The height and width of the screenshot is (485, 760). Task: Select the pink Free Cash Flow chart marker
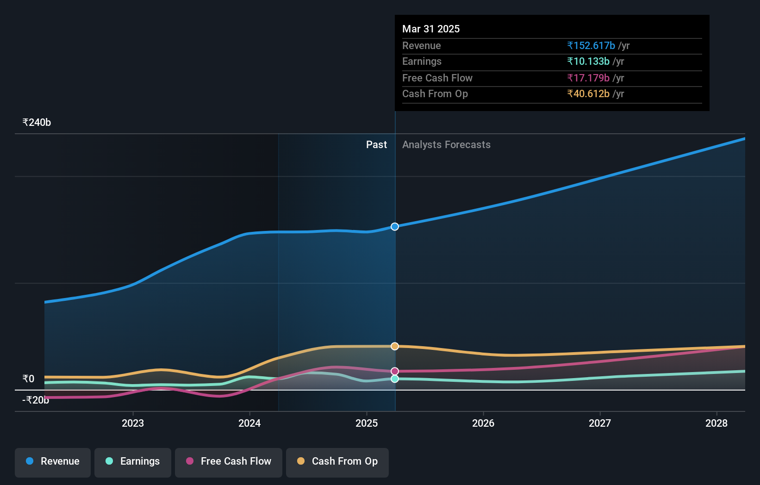(x=394, y=370)
